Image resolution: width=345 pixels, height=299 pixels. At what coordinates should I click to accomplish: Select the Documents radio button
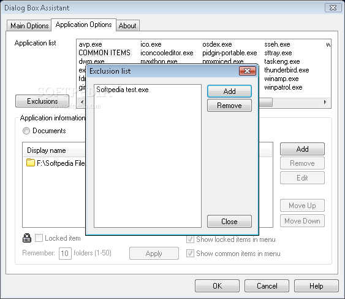point(26,131)
